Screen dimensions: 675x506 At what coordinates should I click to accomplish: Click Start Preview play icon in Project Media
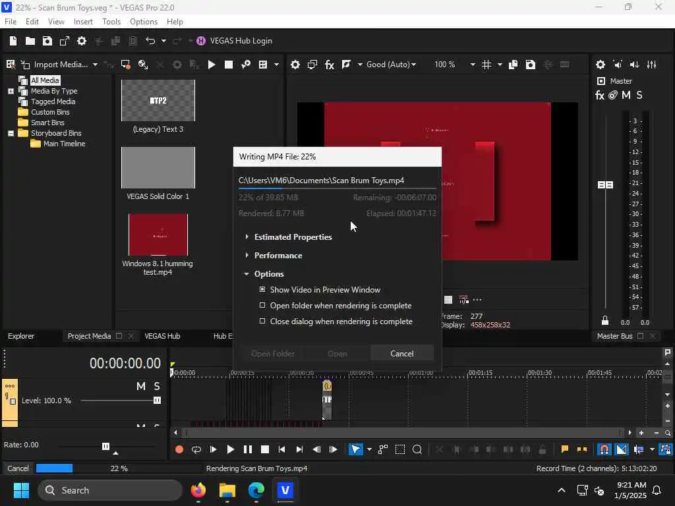[212, 65]
